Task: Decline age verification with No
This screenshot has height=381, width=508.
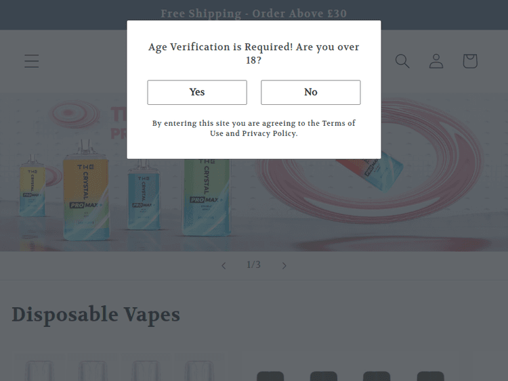Action: point(311,92)
